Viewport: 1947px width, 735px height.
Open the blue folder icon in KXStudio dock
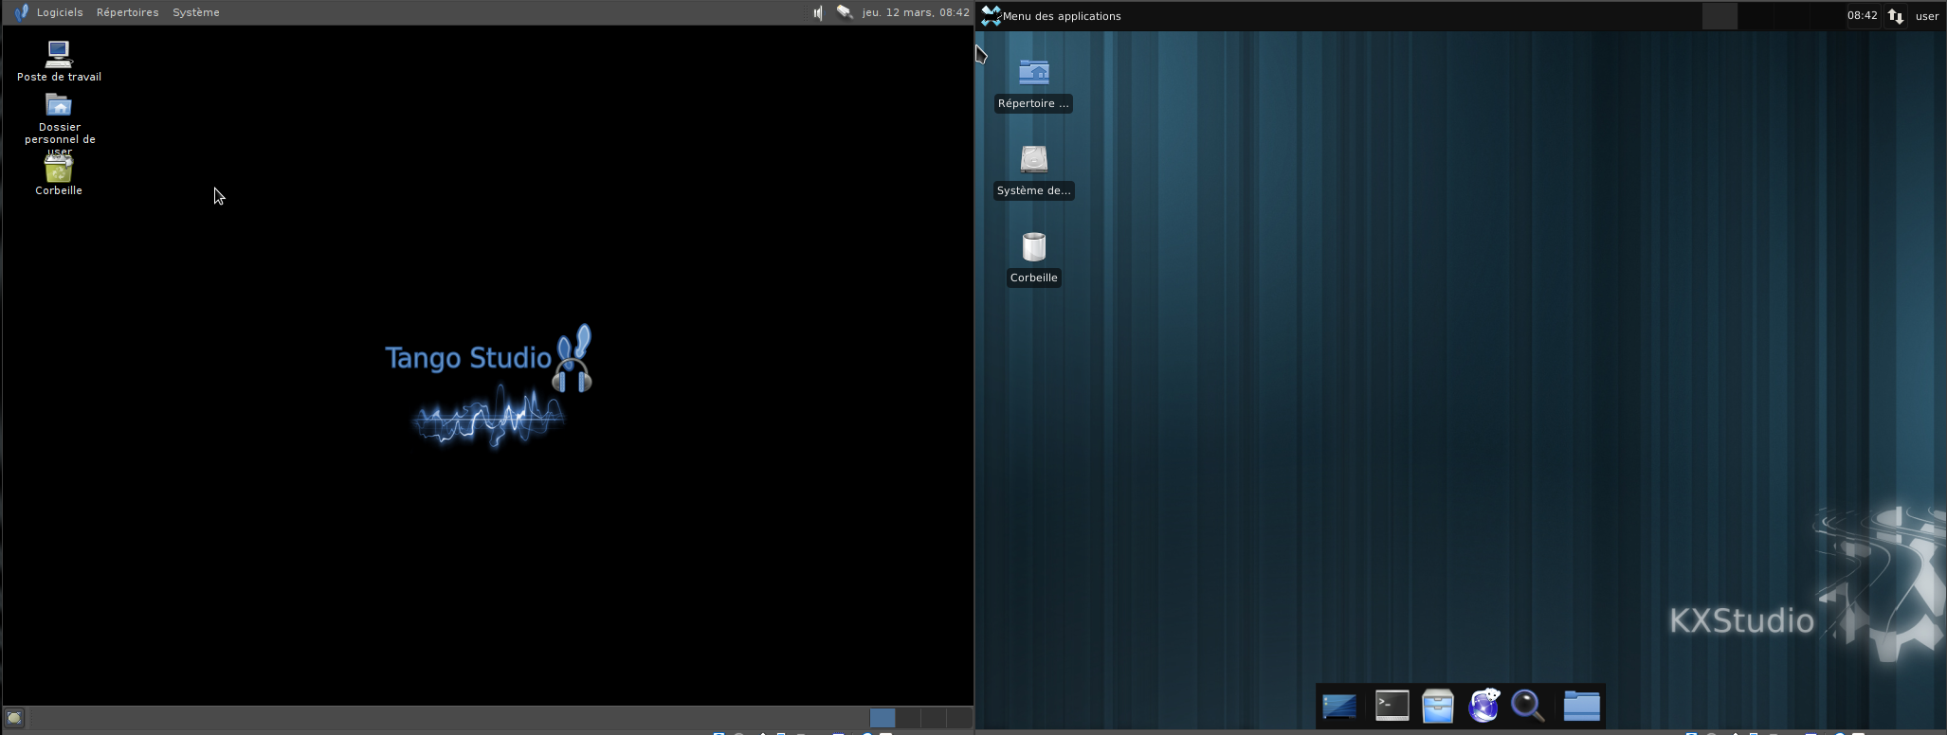click(x=1581, y=706)
